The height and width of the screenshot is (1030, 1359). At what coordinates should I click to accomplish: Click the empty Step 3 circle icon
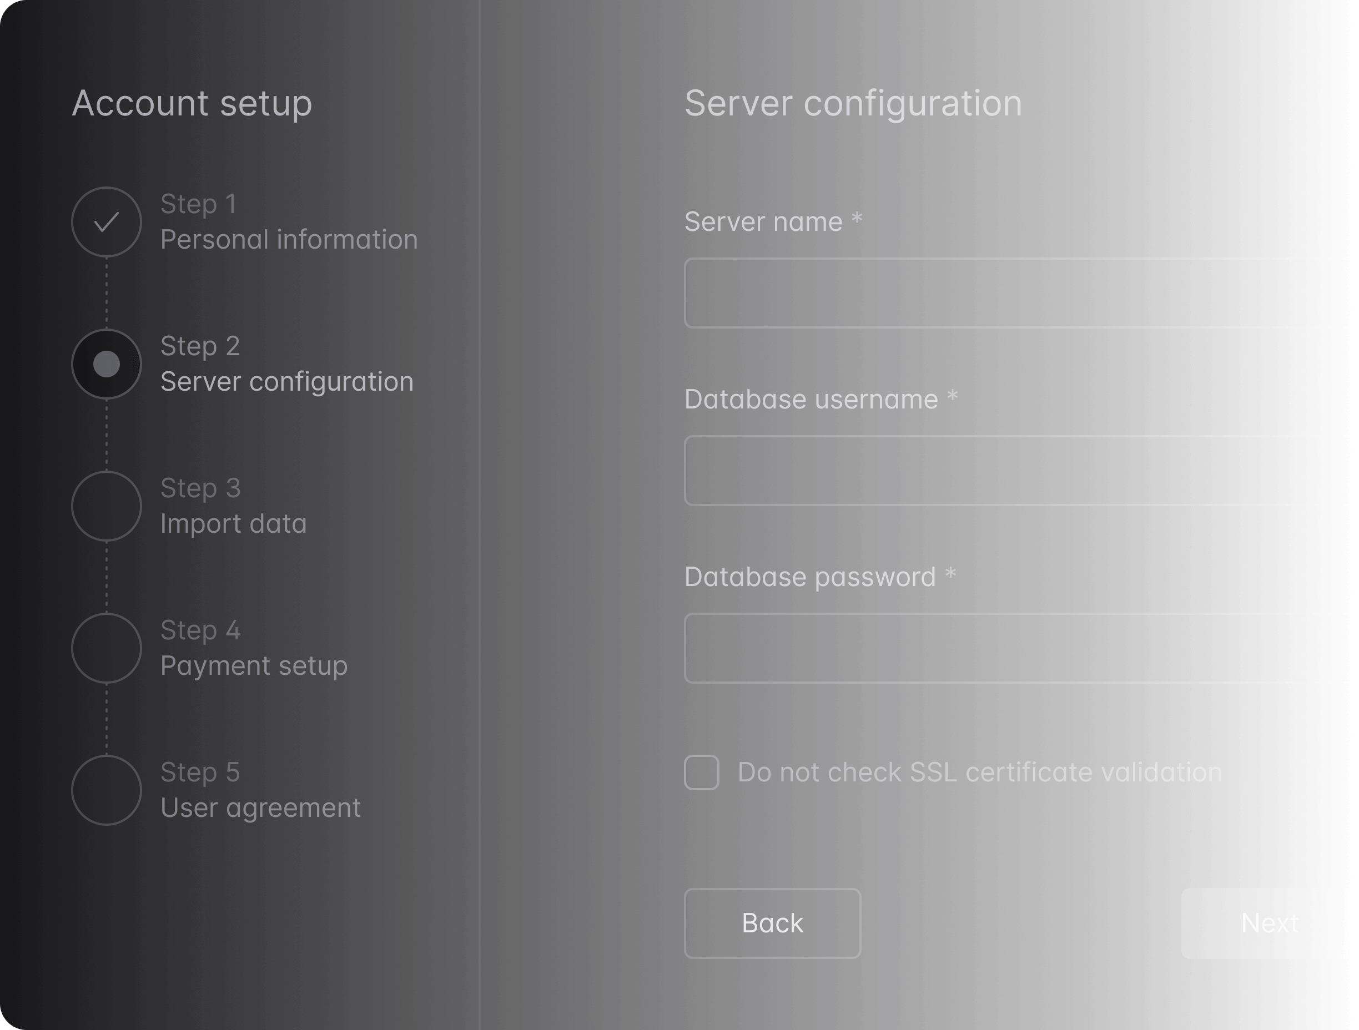[106, 506]
